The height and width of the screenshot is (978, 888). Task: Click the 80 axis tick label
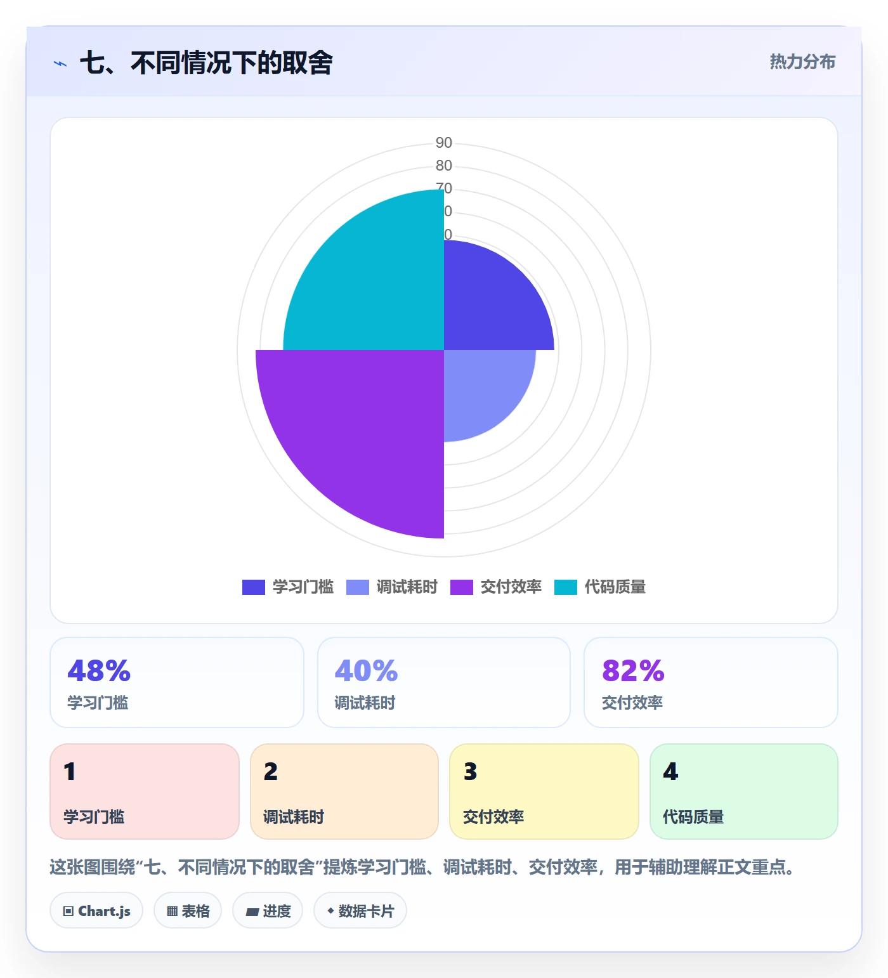pos(444,166)
